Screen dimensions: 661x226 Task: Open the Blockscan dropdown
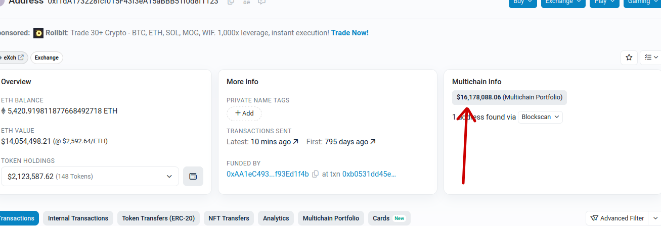(x=540, y=117)
